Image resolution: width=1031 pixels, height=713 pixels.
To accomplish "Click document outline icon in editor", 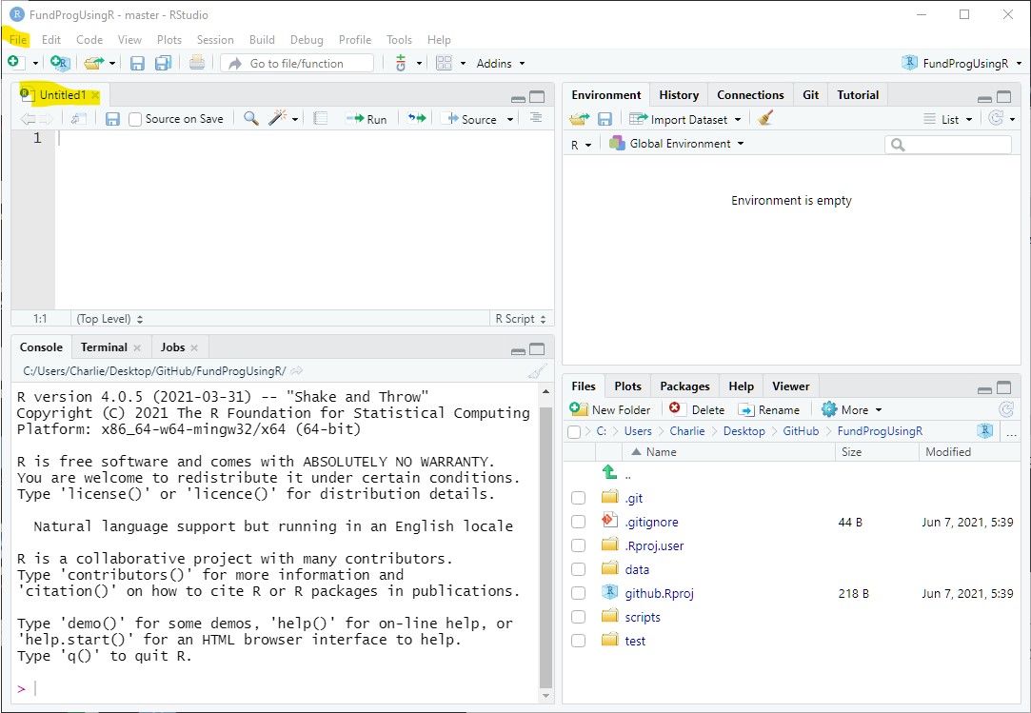I will coord(536,118).
